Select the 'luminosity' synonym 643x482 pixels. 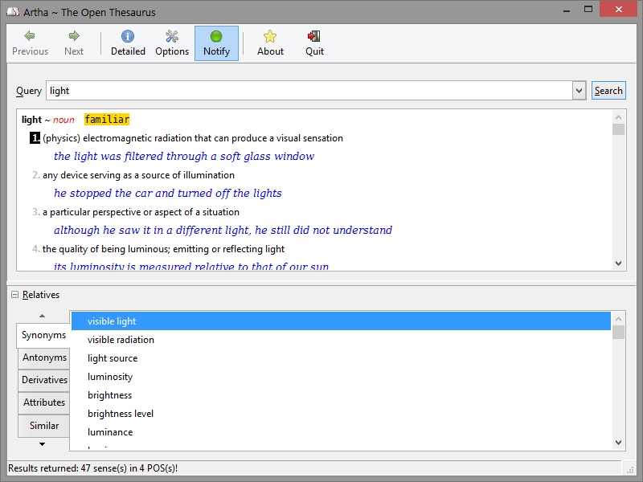pyautogui.click(x=110, y=377)
